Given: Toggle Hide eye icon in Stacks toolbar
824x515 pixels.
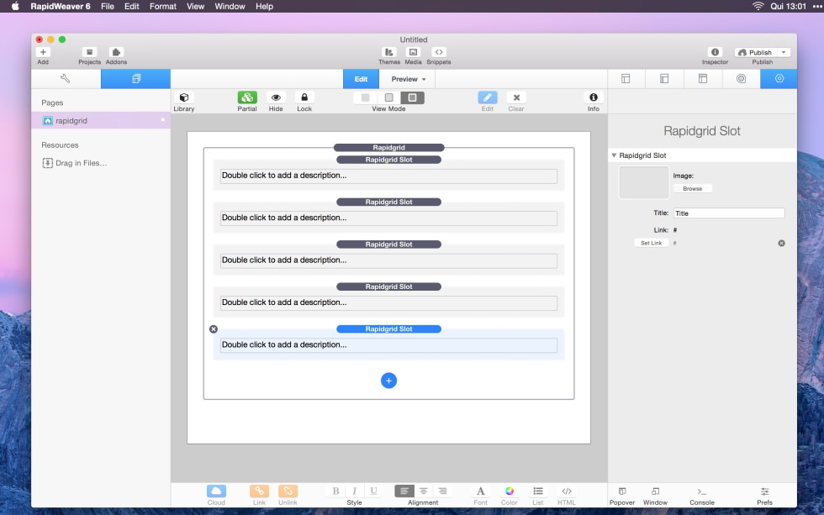Looking at the screenshot, I should click(276, 97).
